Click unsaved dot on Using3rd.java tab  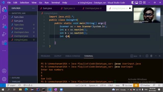point(130,8)
